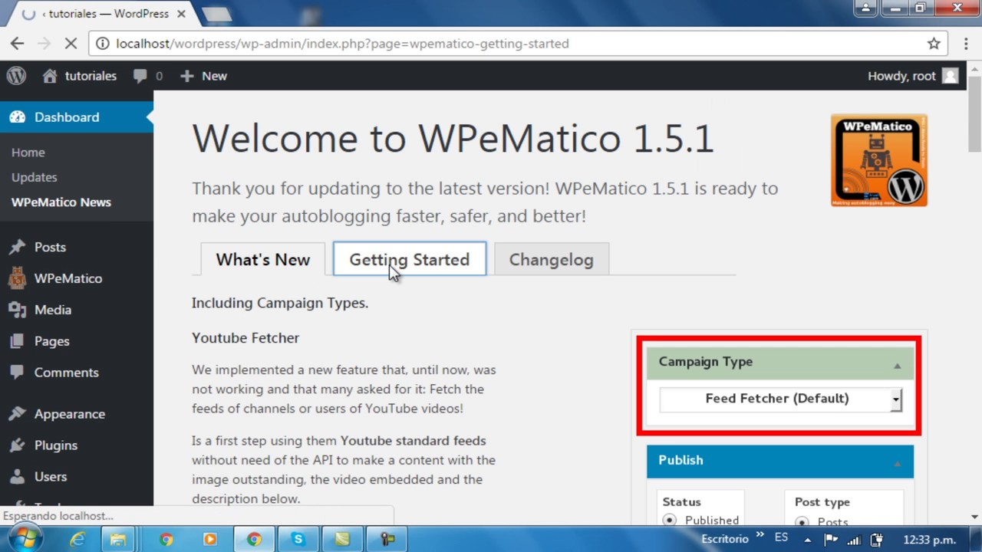
Task: Click the page vertical scrollbar thumb
Action: pos(974,113)
